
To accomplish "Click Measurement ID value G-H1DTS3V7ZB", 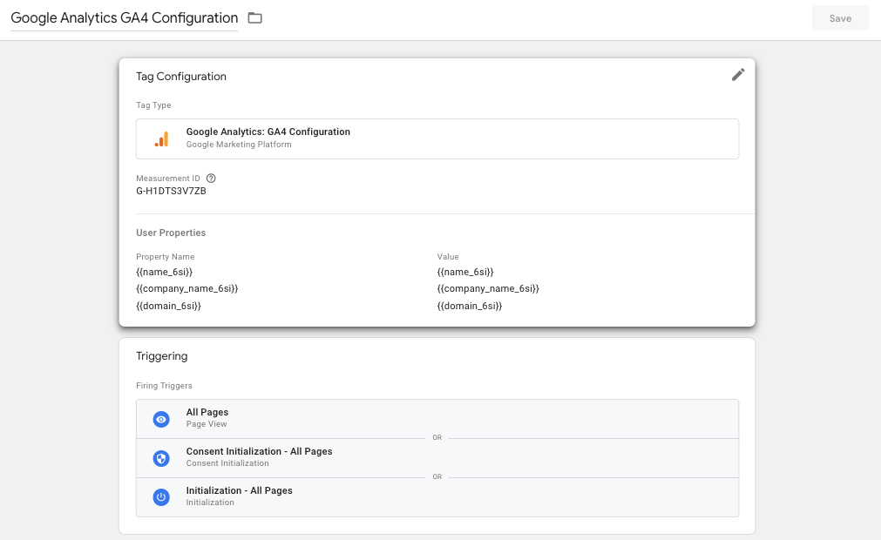I will [x=171, y=191].
